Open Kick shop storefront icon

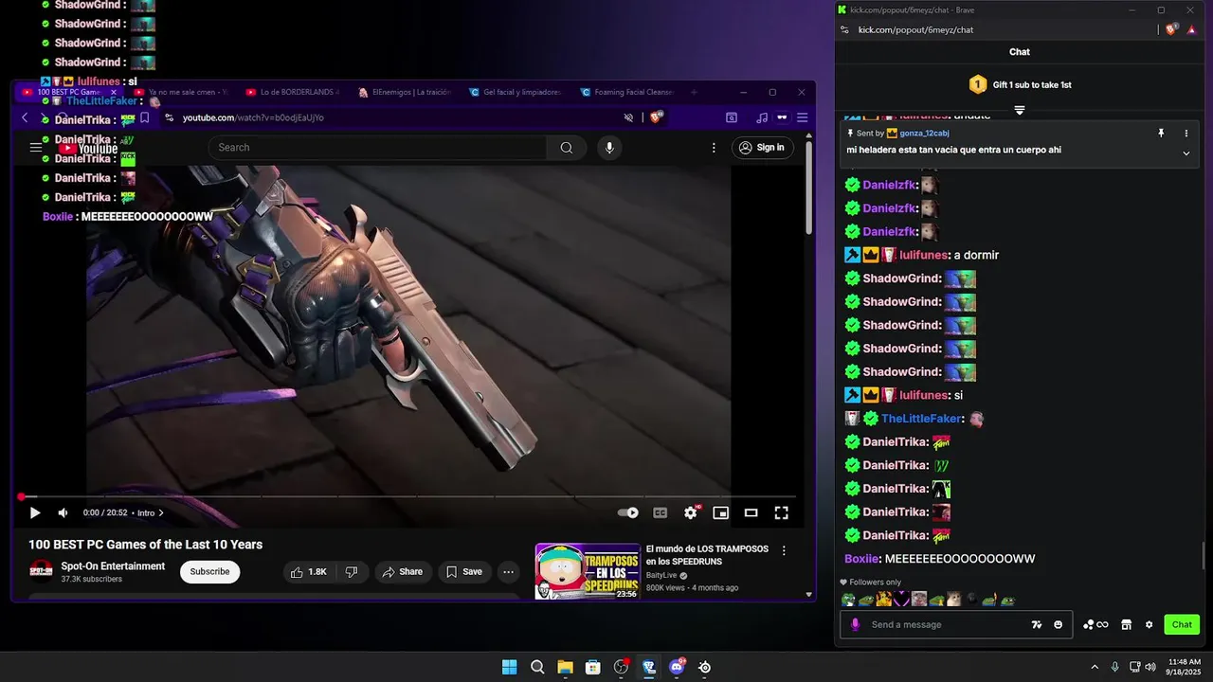1126,624
